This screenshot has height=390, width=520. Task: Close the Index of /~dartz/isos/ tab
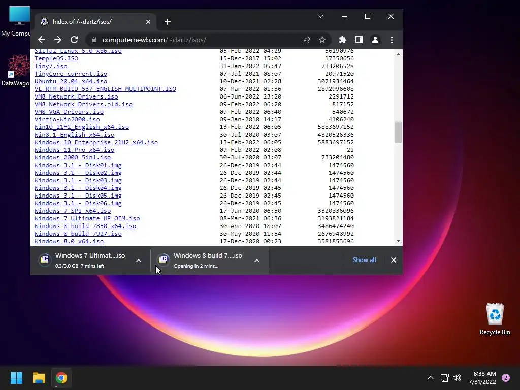coord(148,22)
